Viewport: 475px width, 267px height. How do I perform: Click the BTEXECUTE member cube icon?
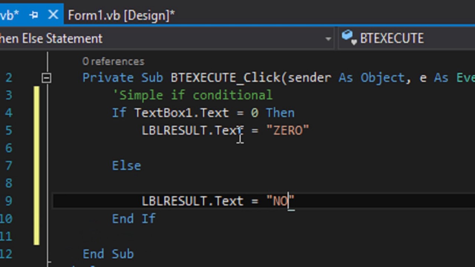[x=348, y=37]
